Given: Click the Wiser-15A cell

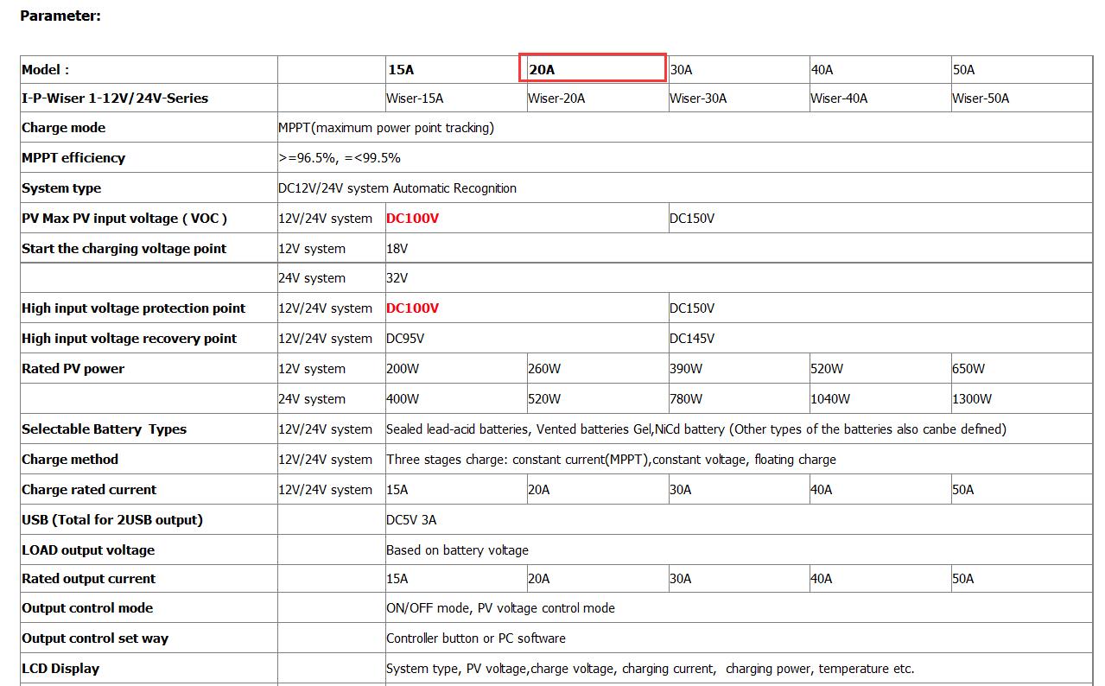Looking at the screenshot, I should coord(415,98).
